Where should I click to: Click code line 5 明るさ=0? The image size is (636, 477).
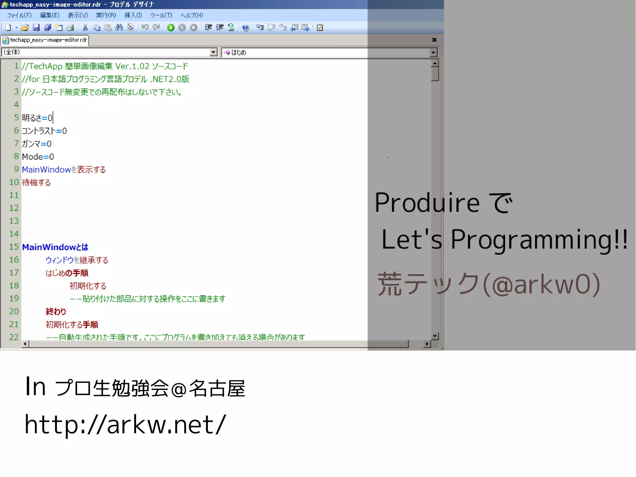pyautogui.click(x=37, y=118)
